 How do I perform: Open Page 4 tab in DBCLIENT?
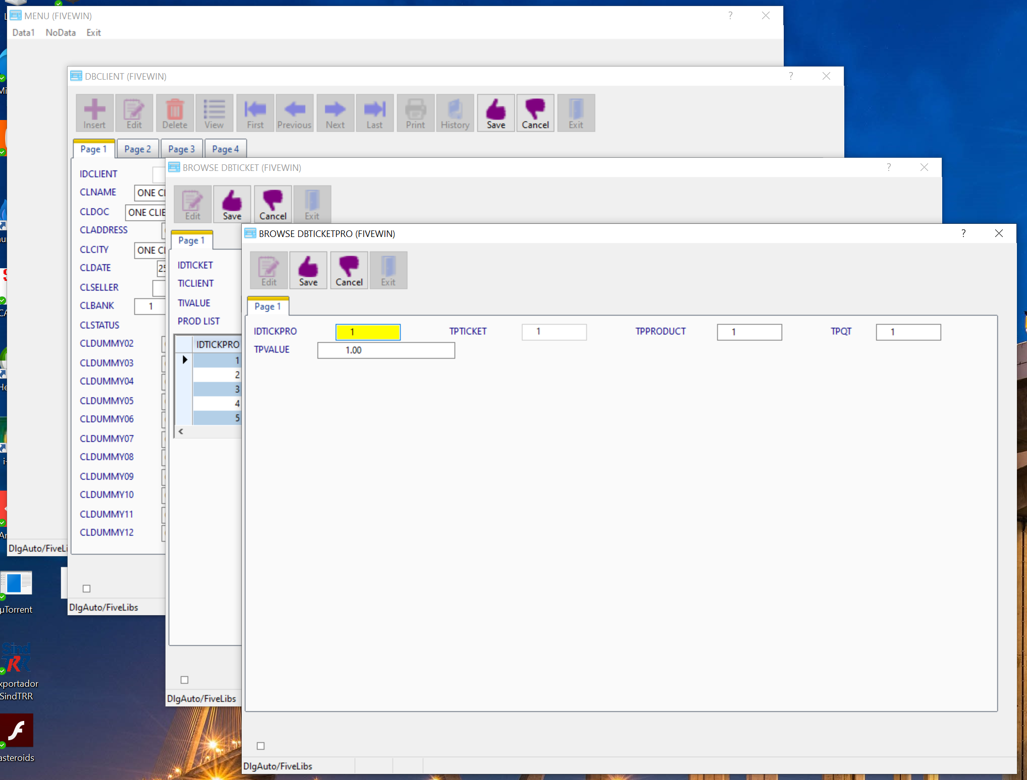[225, 149]
